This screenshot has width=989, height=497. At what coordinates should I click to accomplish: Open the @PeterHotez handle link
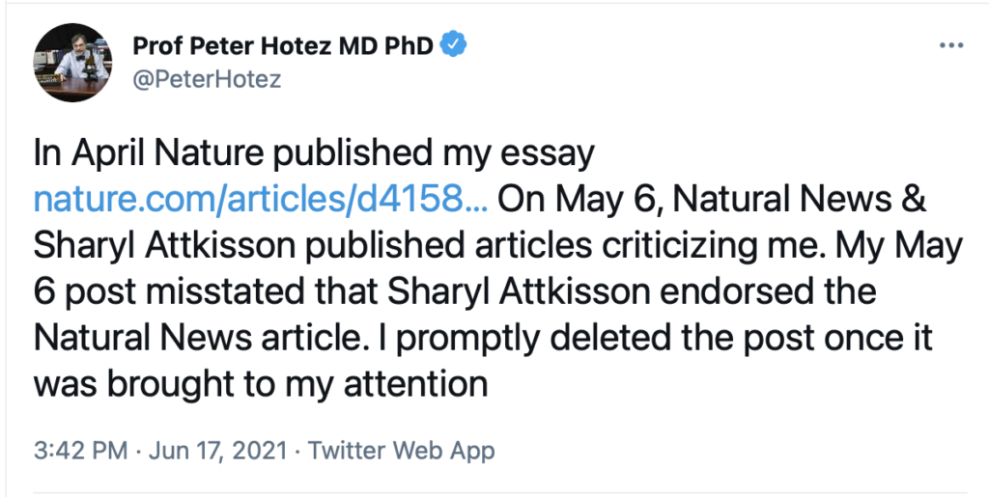(207, 80)
